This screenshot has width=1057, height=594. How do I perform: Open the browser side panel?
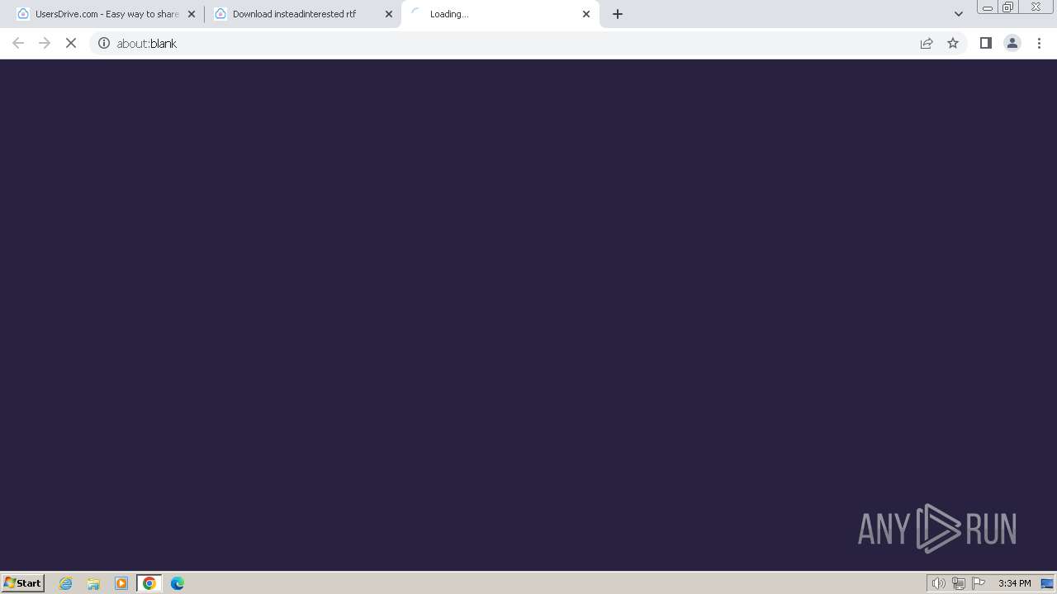(x=985, y=43)
